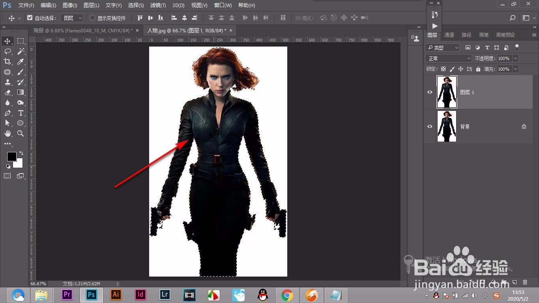The height and width of the screenshot is (303, 539).
Task: Toggle the Auto-Select (自动选择) checkbox
Action: coord(30,18)
